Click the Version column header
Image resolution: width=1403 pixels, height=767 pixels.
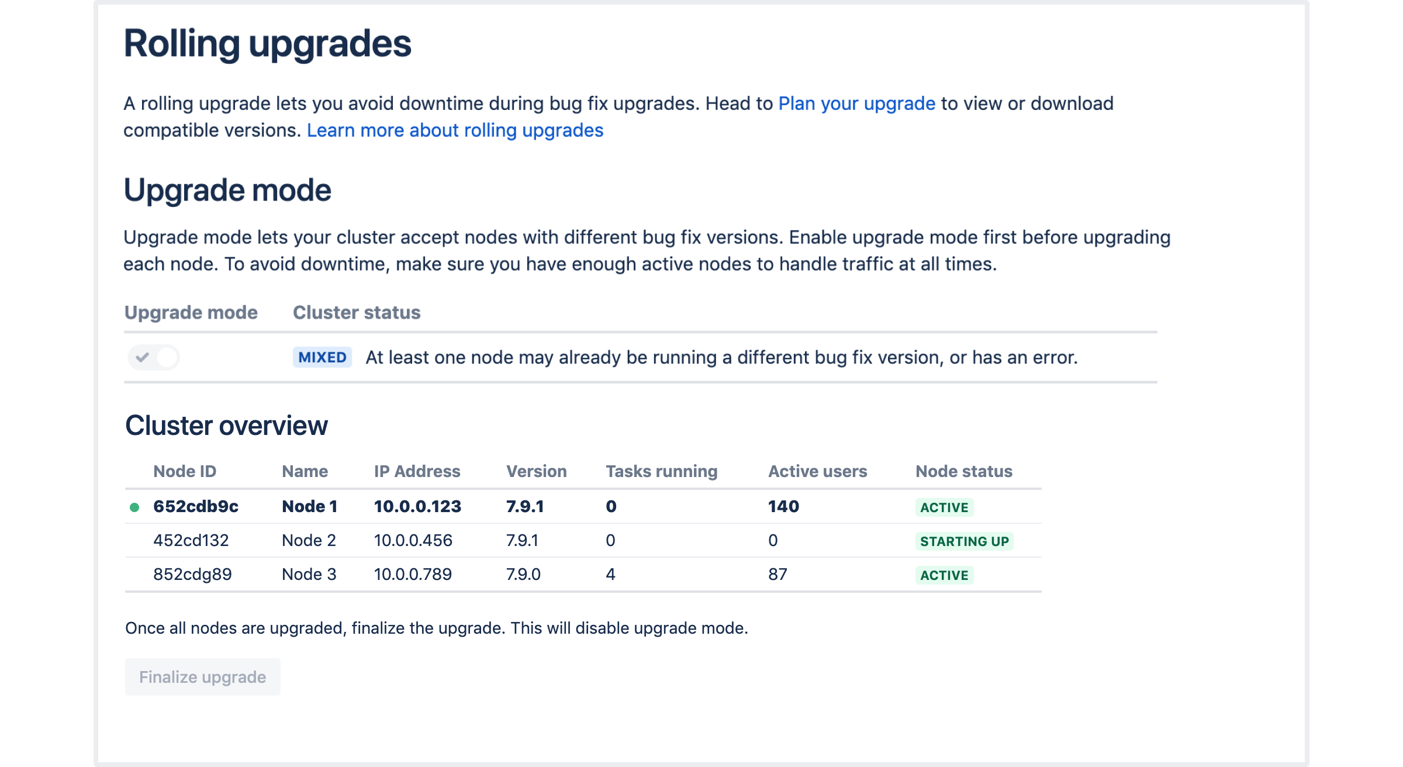coord(536,471)
